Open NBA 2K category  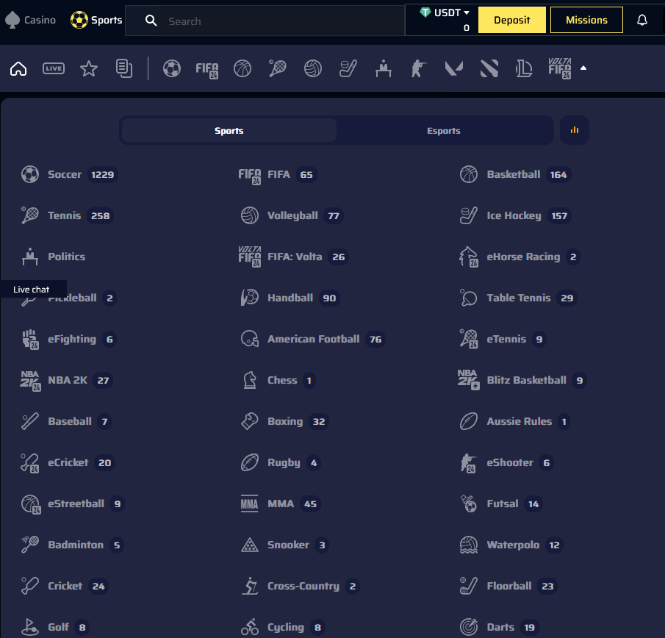pos(67,380)
